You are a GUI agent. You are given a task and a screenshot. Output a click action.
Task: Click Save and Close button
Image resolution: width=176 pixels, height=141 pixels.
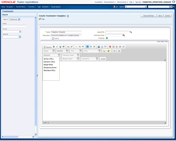pyautogui.click(x=148, y=16)
